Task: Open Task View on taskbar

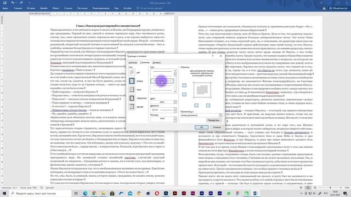Action: (x=76, y=193)
